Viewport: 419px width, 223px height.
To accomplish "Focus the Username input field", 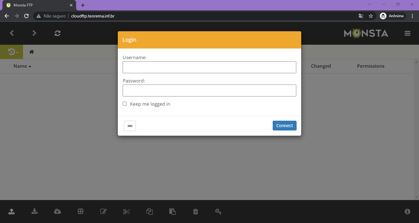I will coord(209,67).
